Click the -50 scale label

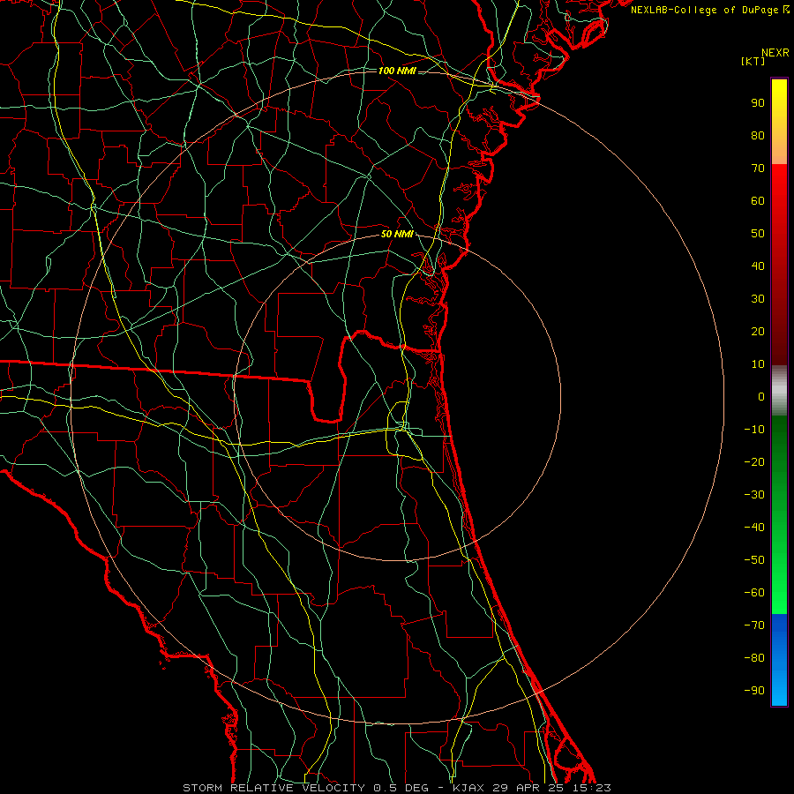click(x=754, y=560)
